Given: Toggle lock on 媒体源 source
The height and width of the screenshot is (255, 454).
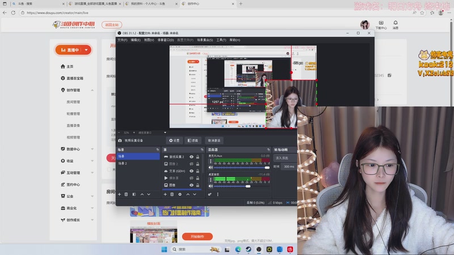Looking at the screenshot, I should [x=197, y=178].
